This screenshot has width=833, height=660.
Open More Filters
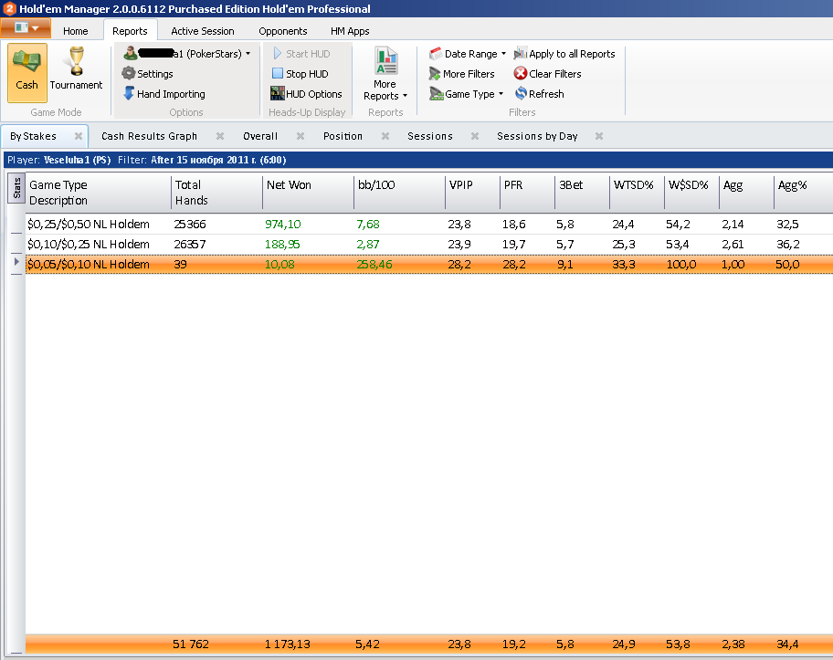[461, 73]
